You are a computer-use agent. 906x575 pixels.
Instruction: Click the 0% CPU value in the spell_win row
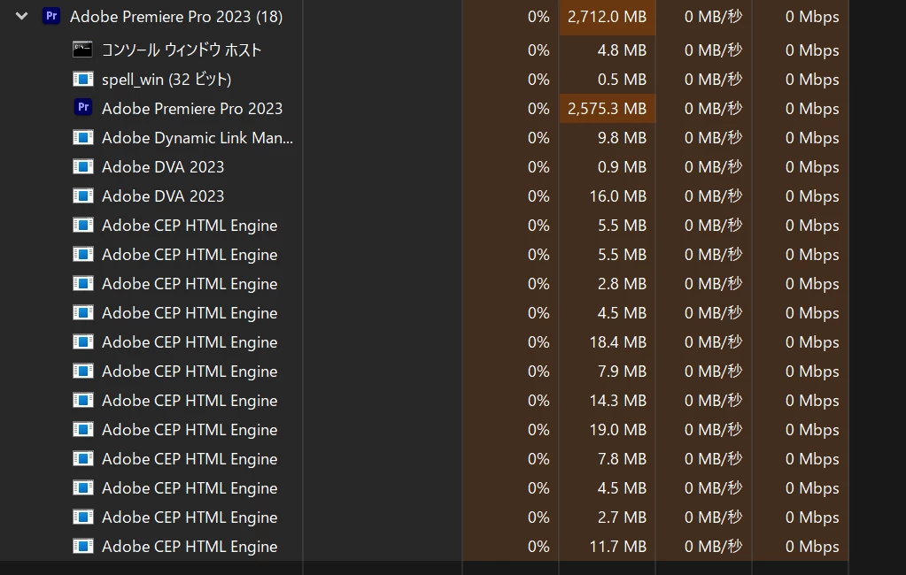(x=538, y=79)
